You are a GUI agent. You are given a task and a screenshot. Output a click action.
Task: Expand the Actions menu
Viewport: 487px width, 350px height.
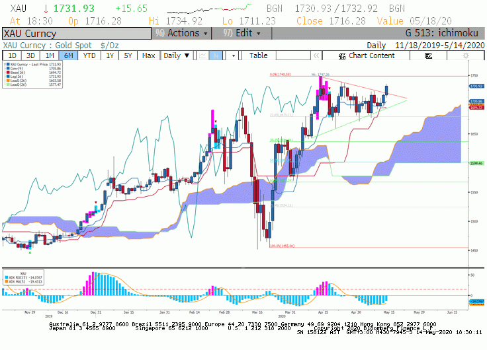(181, 33)
